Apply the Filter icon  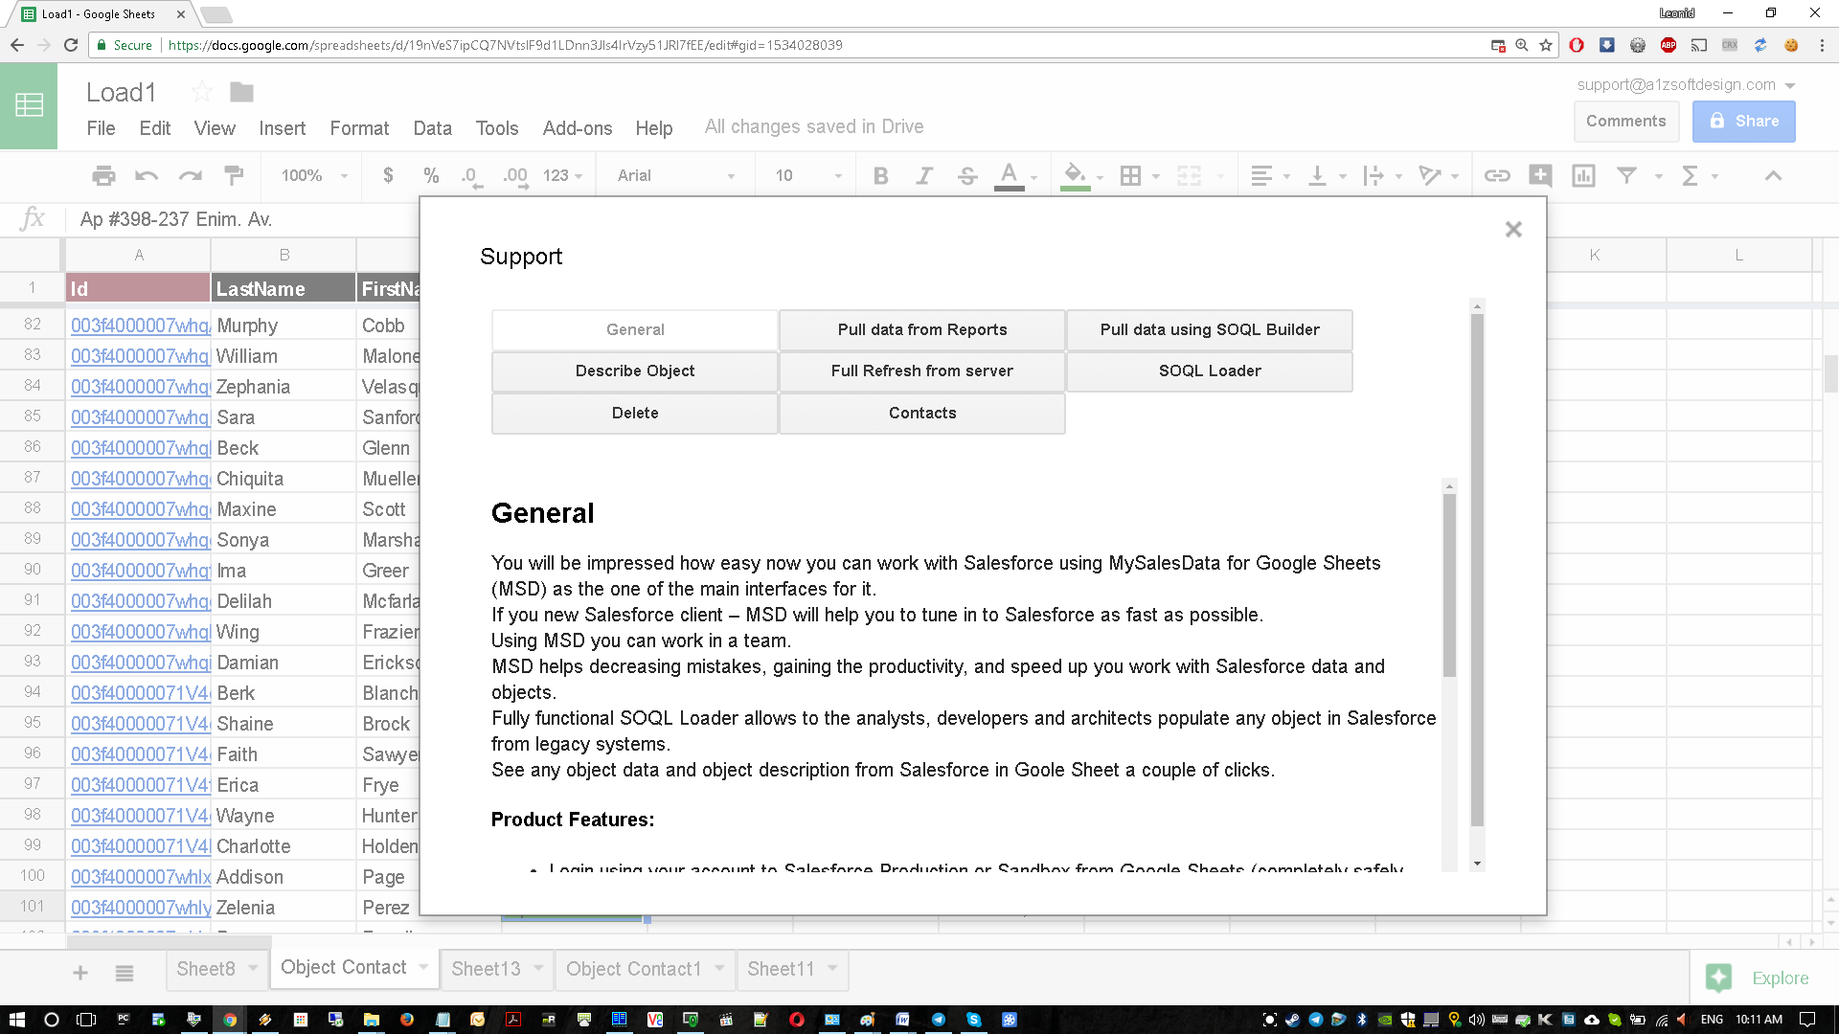pos(1628,175)
